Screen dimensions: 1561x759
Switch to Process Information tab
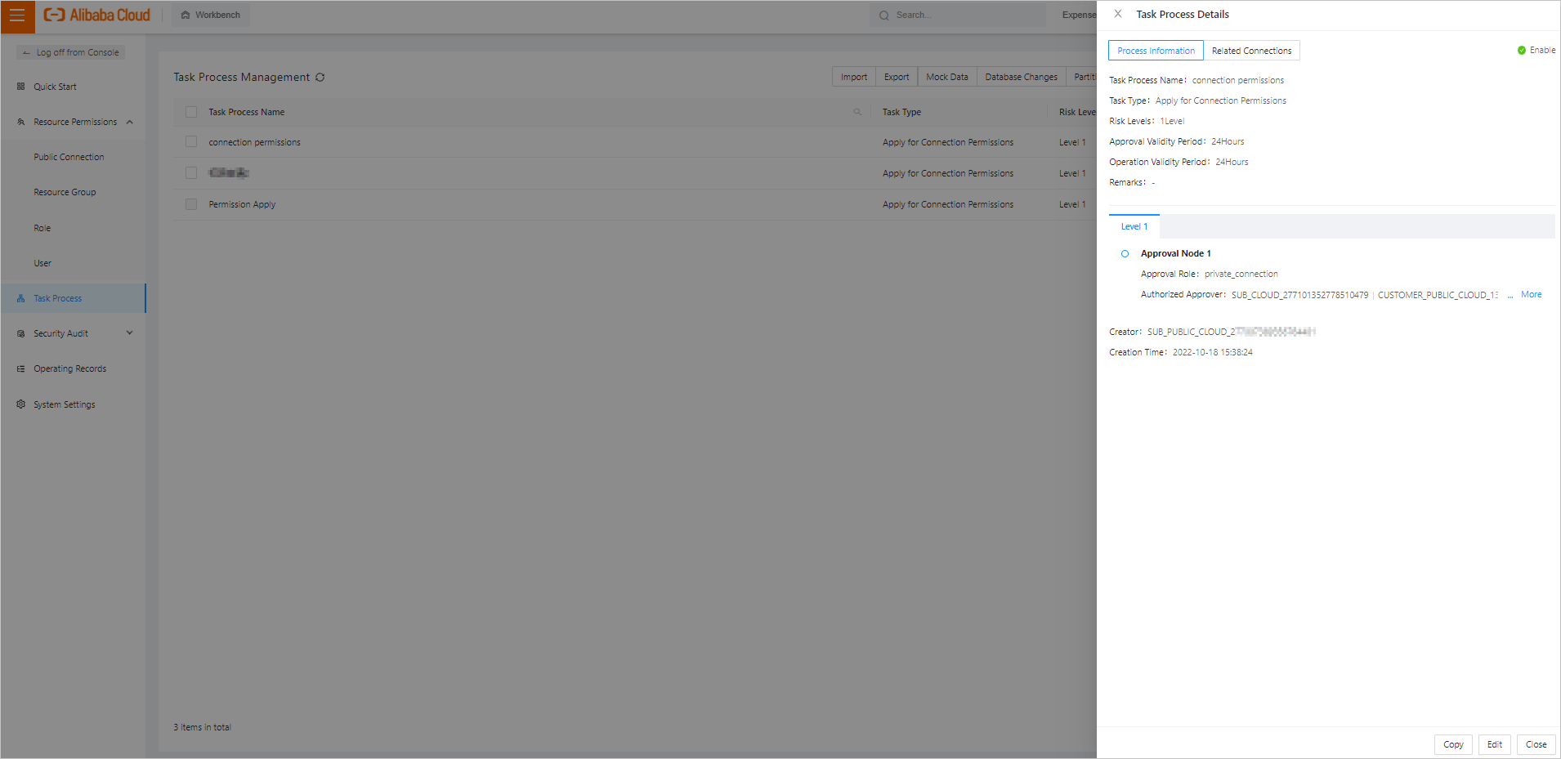1156,51
